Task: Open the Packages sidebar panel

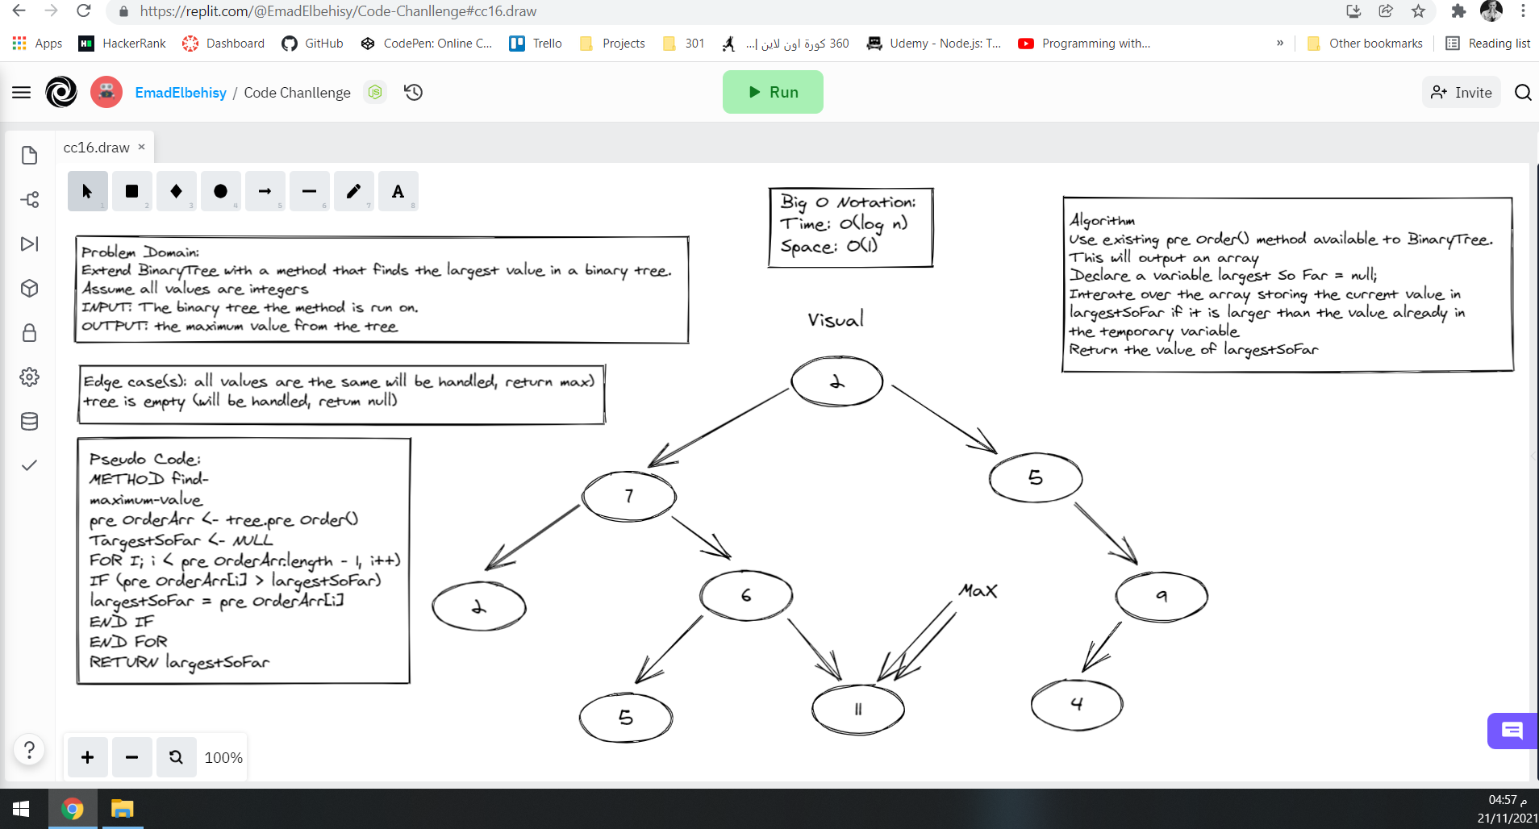Action: (30, 288)
